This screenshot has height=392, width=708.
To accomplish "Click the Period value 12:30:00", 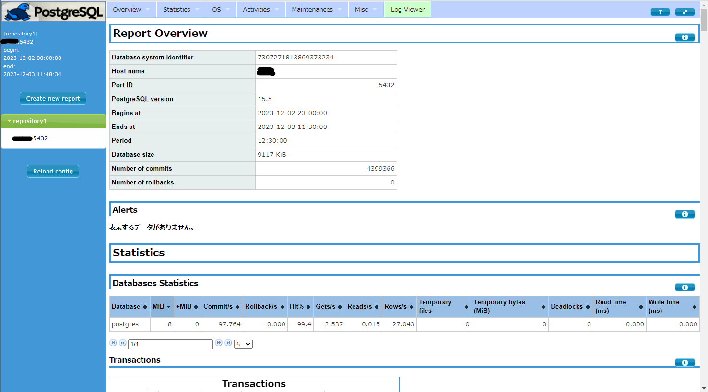I will 272,141.
